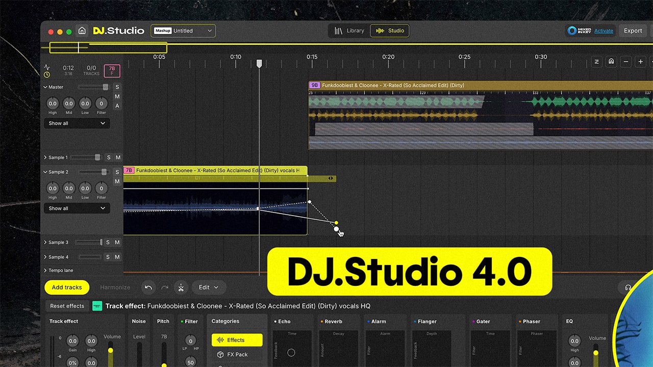Viewport: 653px width, 367px height.
Task: Switch to the Studio tab
Action: point(390,31)
